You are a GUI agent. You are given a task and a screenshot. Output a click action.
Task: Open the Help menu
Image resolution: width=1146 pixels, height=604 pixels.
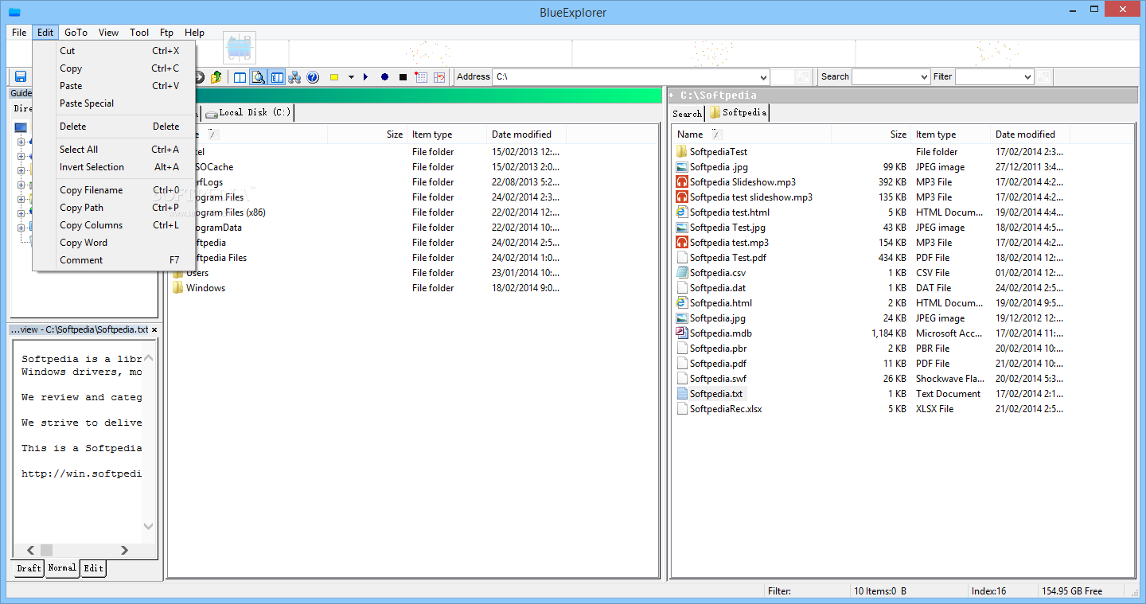click(194, 33)
